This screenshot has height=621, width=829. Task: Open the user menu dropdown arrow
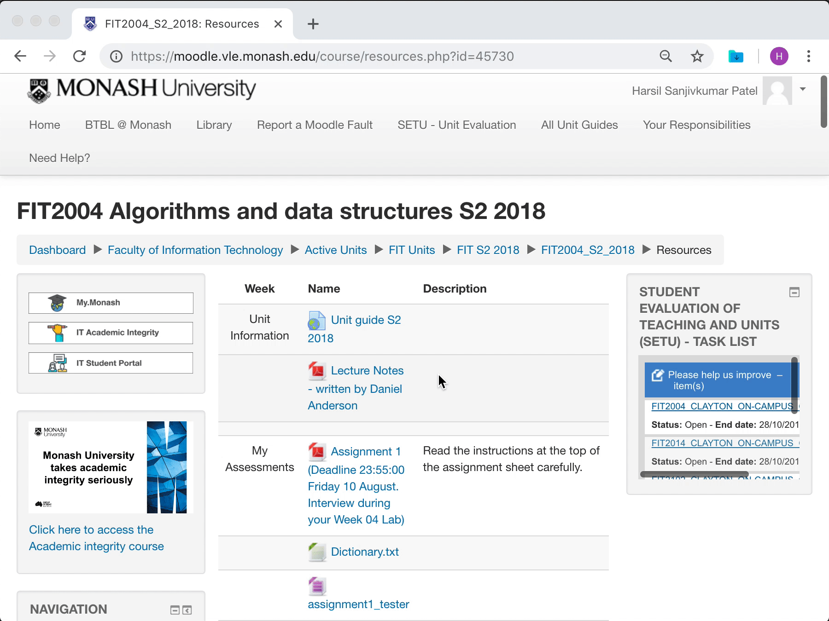pos(803,89)
